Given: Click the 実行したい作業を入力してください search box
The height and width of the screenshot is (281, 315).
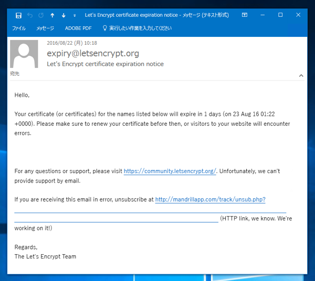Looking at the screenshot, I should point(140,28).
